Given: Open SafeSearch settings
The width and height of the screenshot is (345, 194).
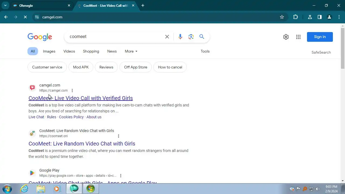Looking at the screenshot, I should pos(321,52).
